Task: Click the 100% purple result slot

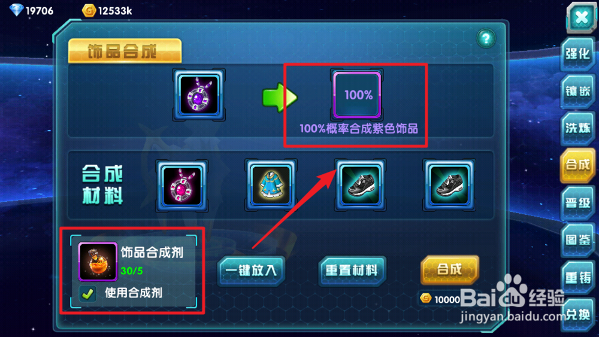Action: [x=357, y=95]
